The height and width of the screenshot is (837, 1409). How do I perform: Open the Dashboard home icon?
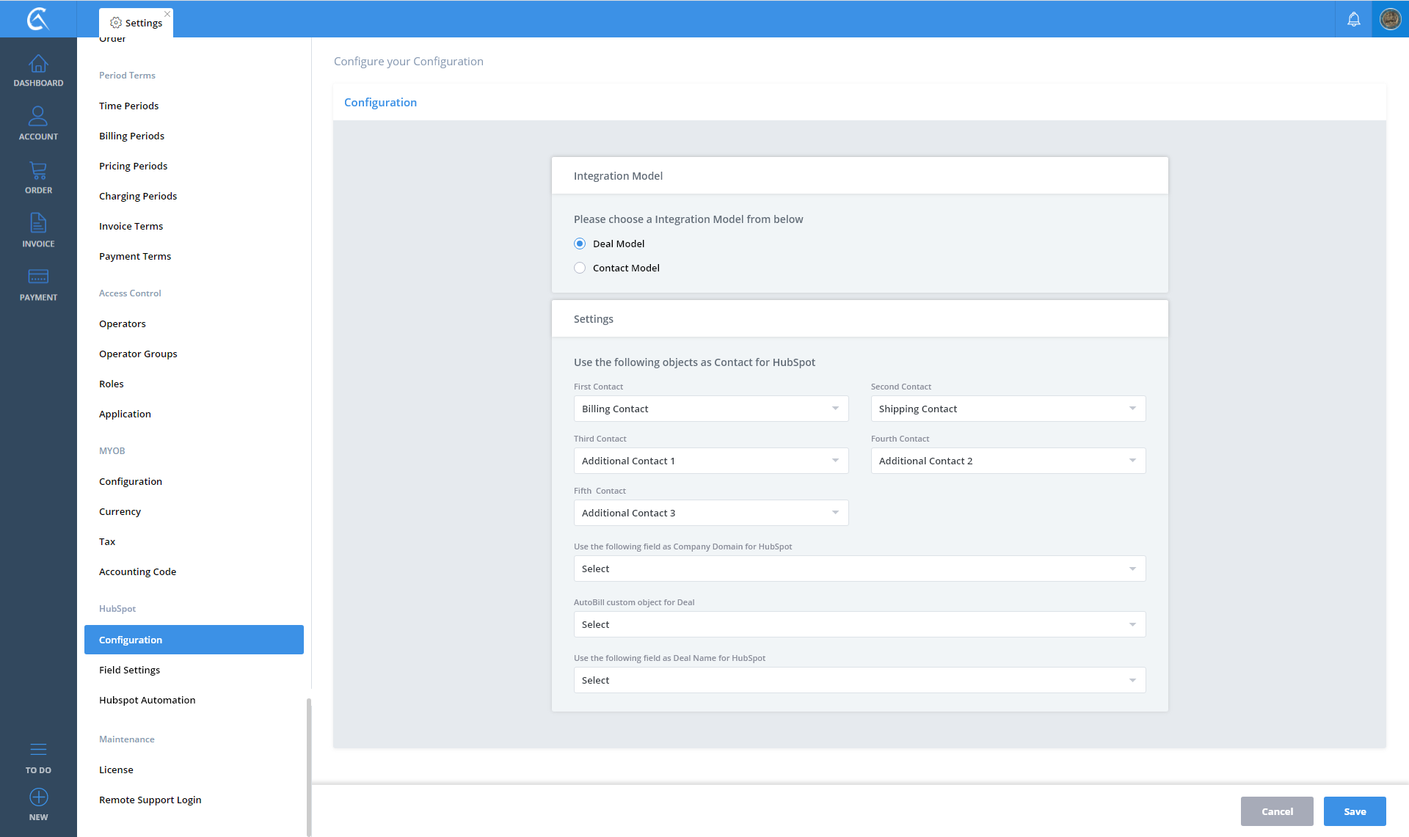click(38, 65)
